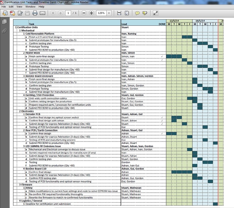The image size is (234, 208).
Task: Open the Edit menu
Action: 11,7
